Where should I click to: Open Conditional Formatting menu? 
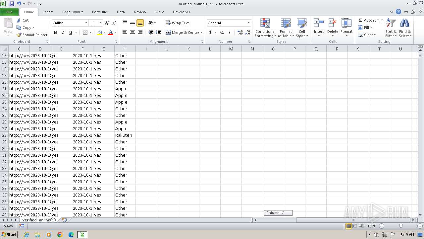(x=265, y=28)
